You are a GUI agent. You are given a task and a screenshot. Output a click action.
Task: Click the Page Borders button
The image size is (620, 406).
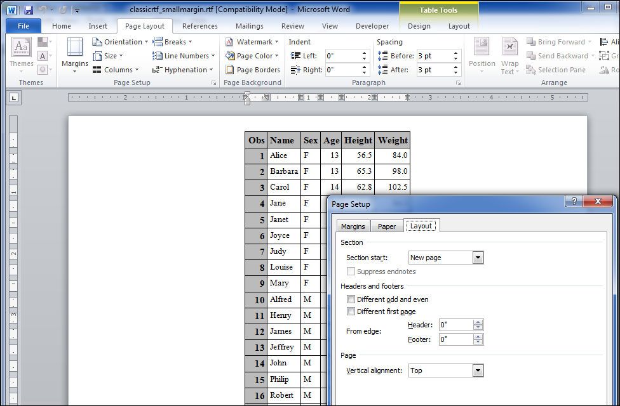(253, 70)
